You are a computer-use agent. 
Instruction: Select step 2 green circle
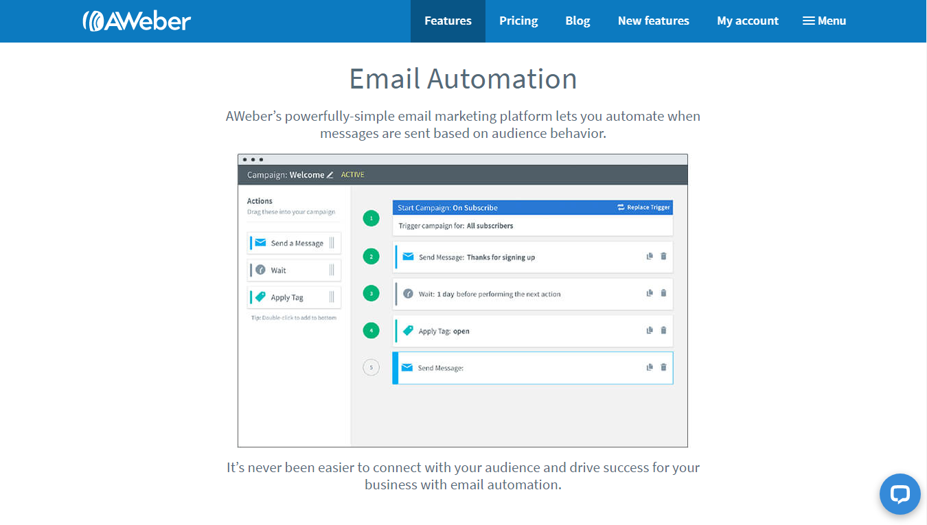coord(371,257)
